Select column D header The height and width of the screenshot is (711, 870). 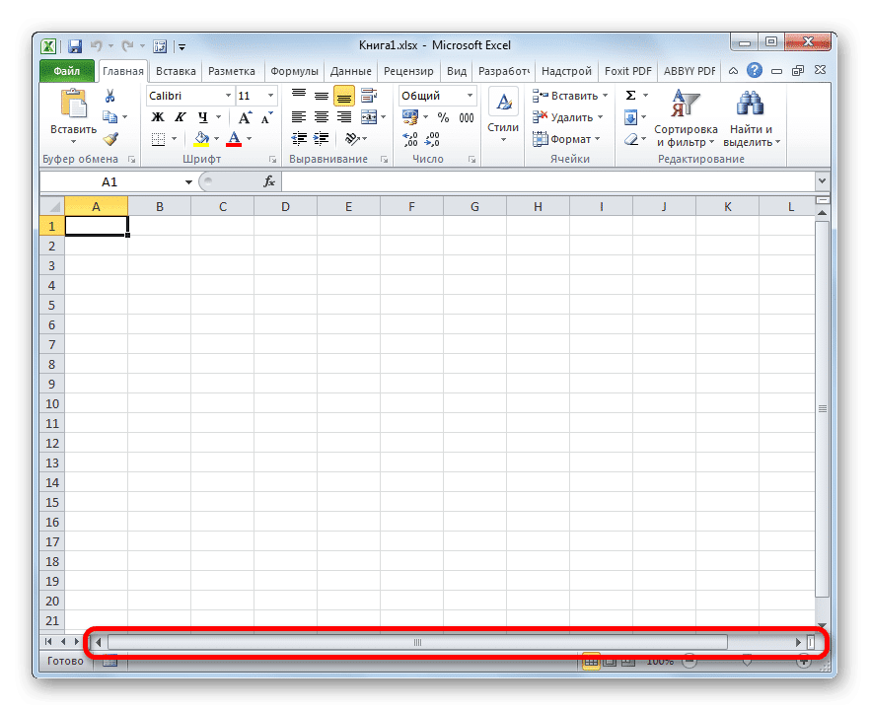(x=285, y=206)
